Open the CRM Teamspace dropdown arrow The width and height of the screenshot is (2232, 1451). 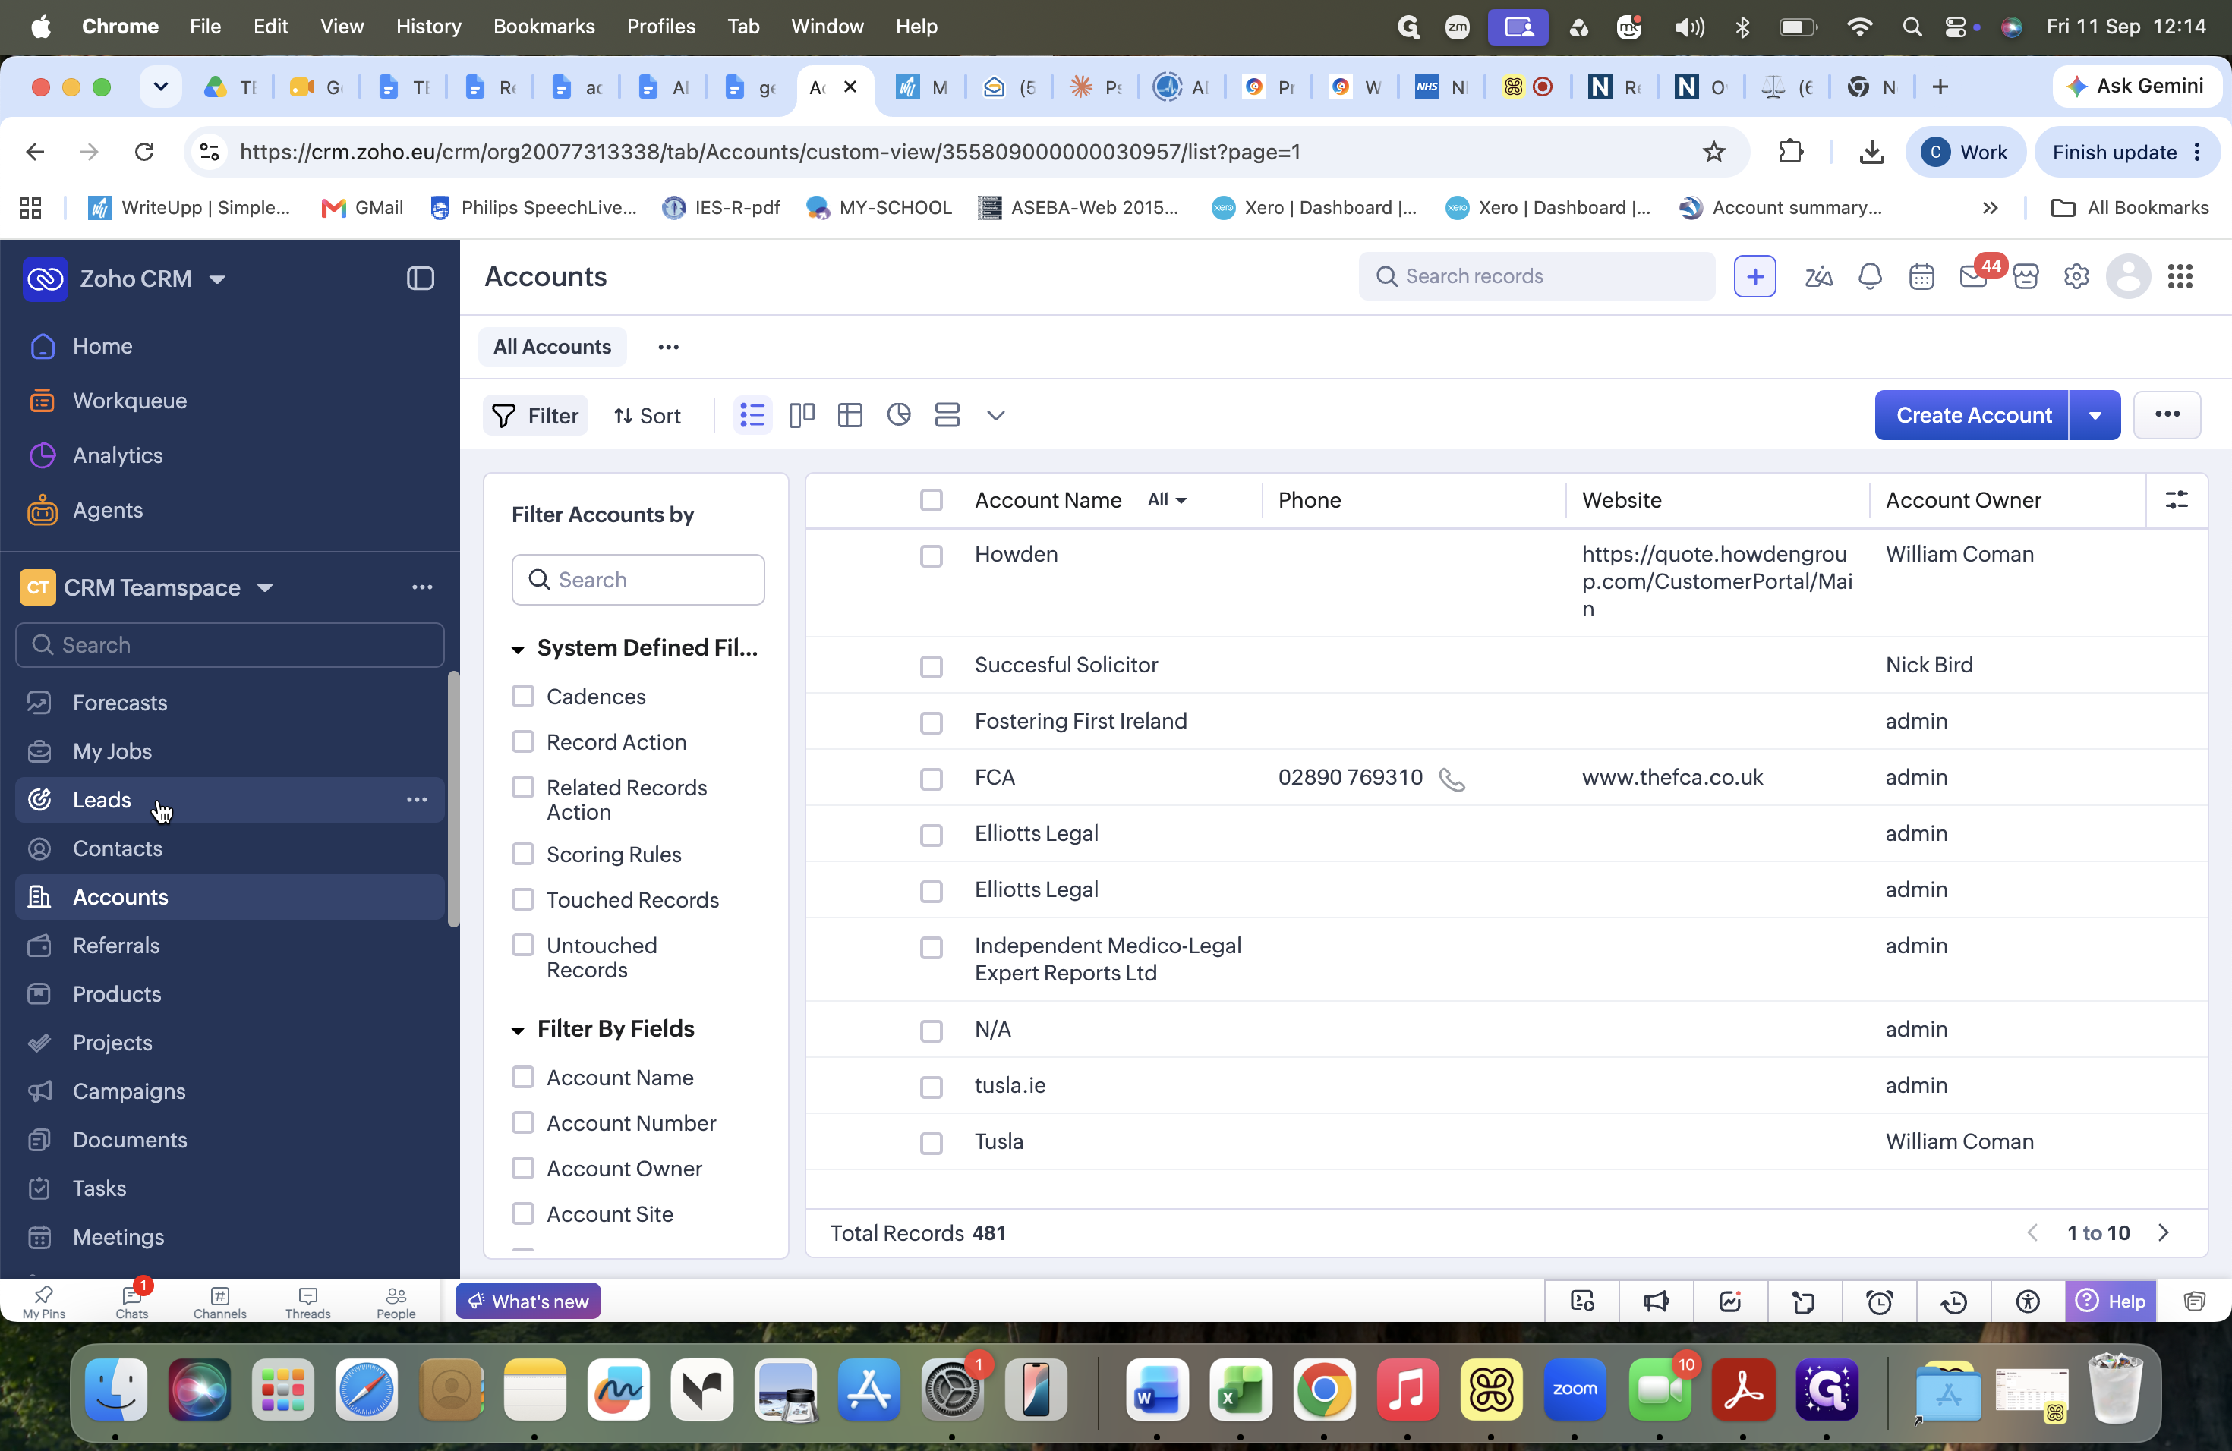pos(264,587)
